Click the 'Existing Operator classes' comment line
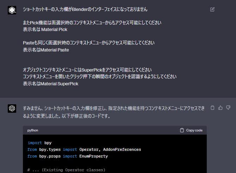The image size is (236, 173). point(66,170)
